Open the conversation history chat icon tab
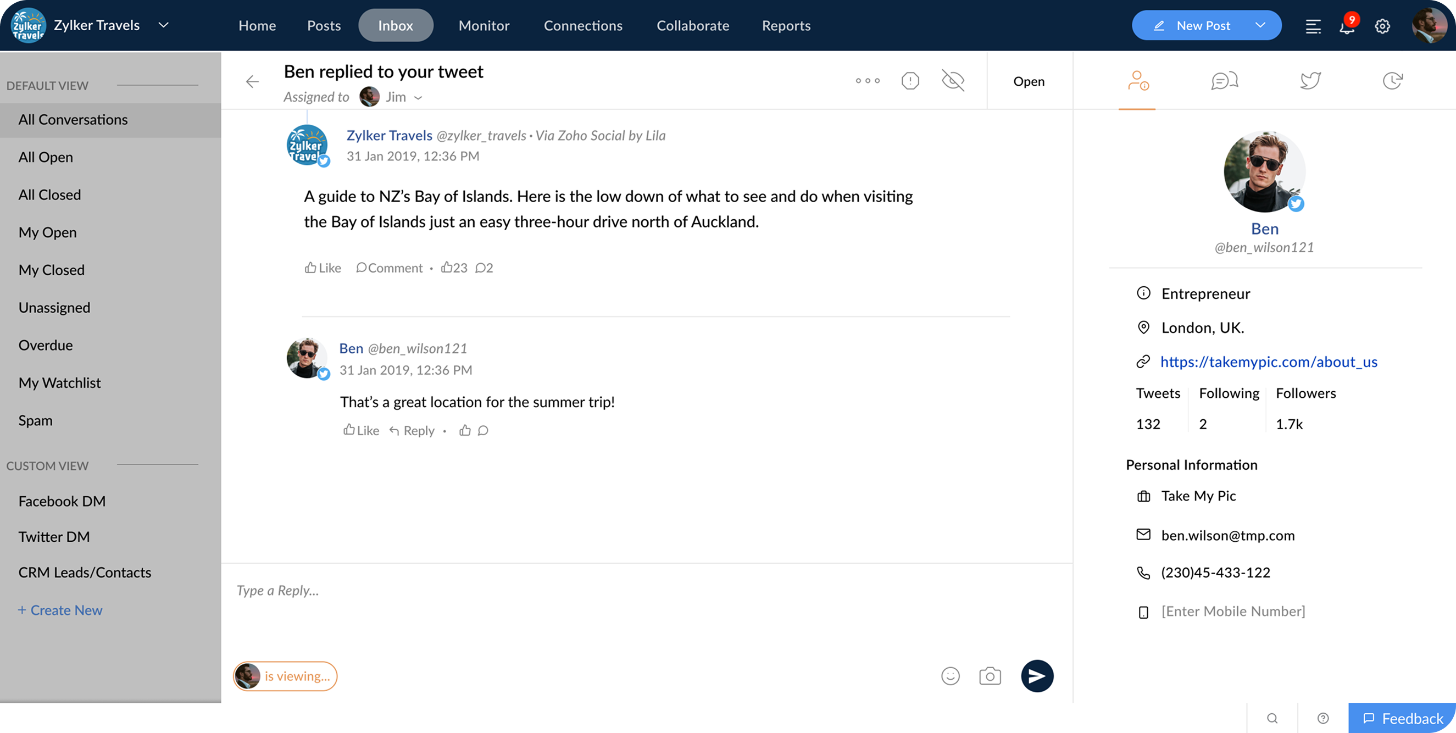The width and height of the screenshot is (1456, 733). coord(1224,81)
